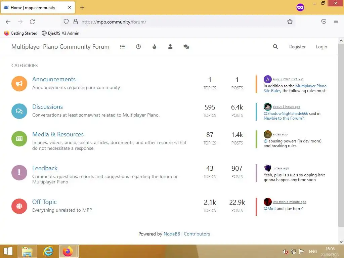This screenshot has height=258, width=344.
Task: Click the 'Aug 3, 2022, 6:21 PM' timestamp
Action: click(288, 79)
